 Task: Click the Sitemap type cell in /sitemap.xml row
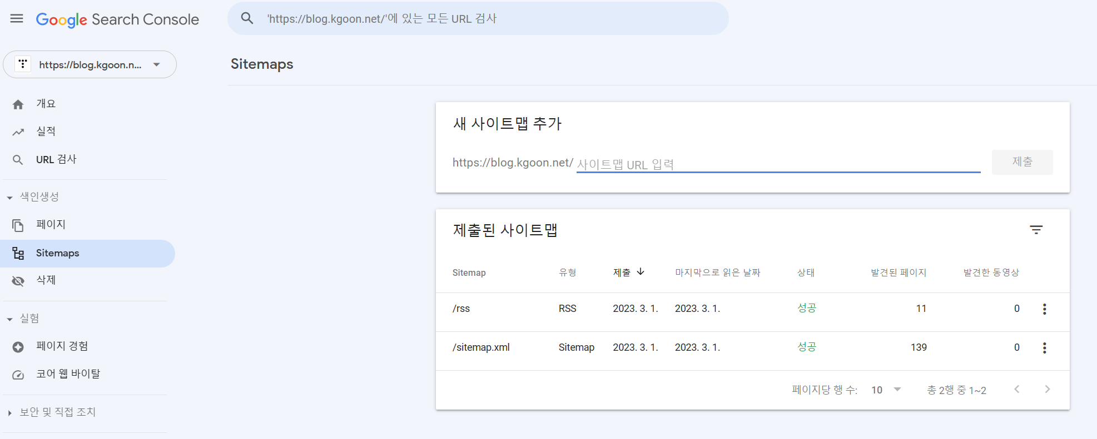coord(577,347)
